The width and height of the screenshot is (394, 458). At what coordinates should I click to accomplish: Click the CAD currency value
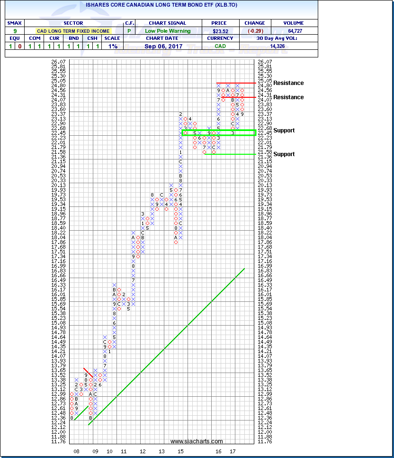221,46
